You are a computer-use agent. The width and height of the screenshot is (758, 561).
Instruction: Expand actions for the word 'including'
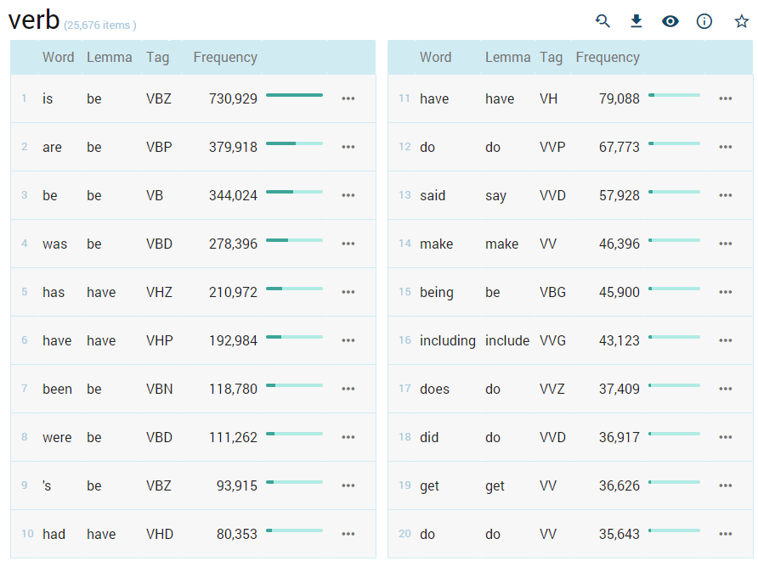[726, 340]
